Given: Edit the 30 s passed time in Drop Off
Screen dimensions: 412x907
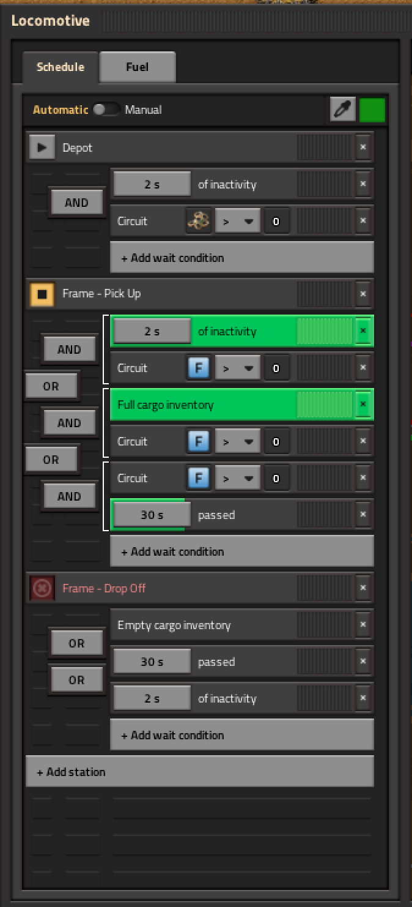Looking at the screenshot, I should coord(152,662).
